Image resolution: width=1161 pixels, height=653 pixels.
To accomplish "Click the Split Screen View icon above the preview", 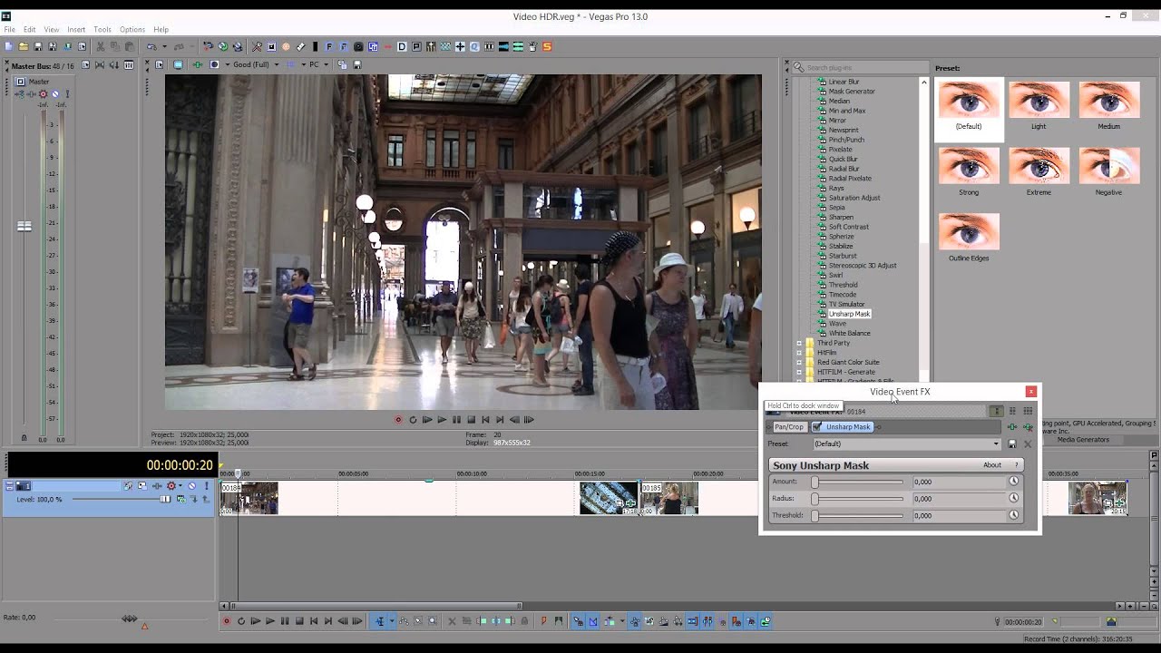I will coord(214,64).
